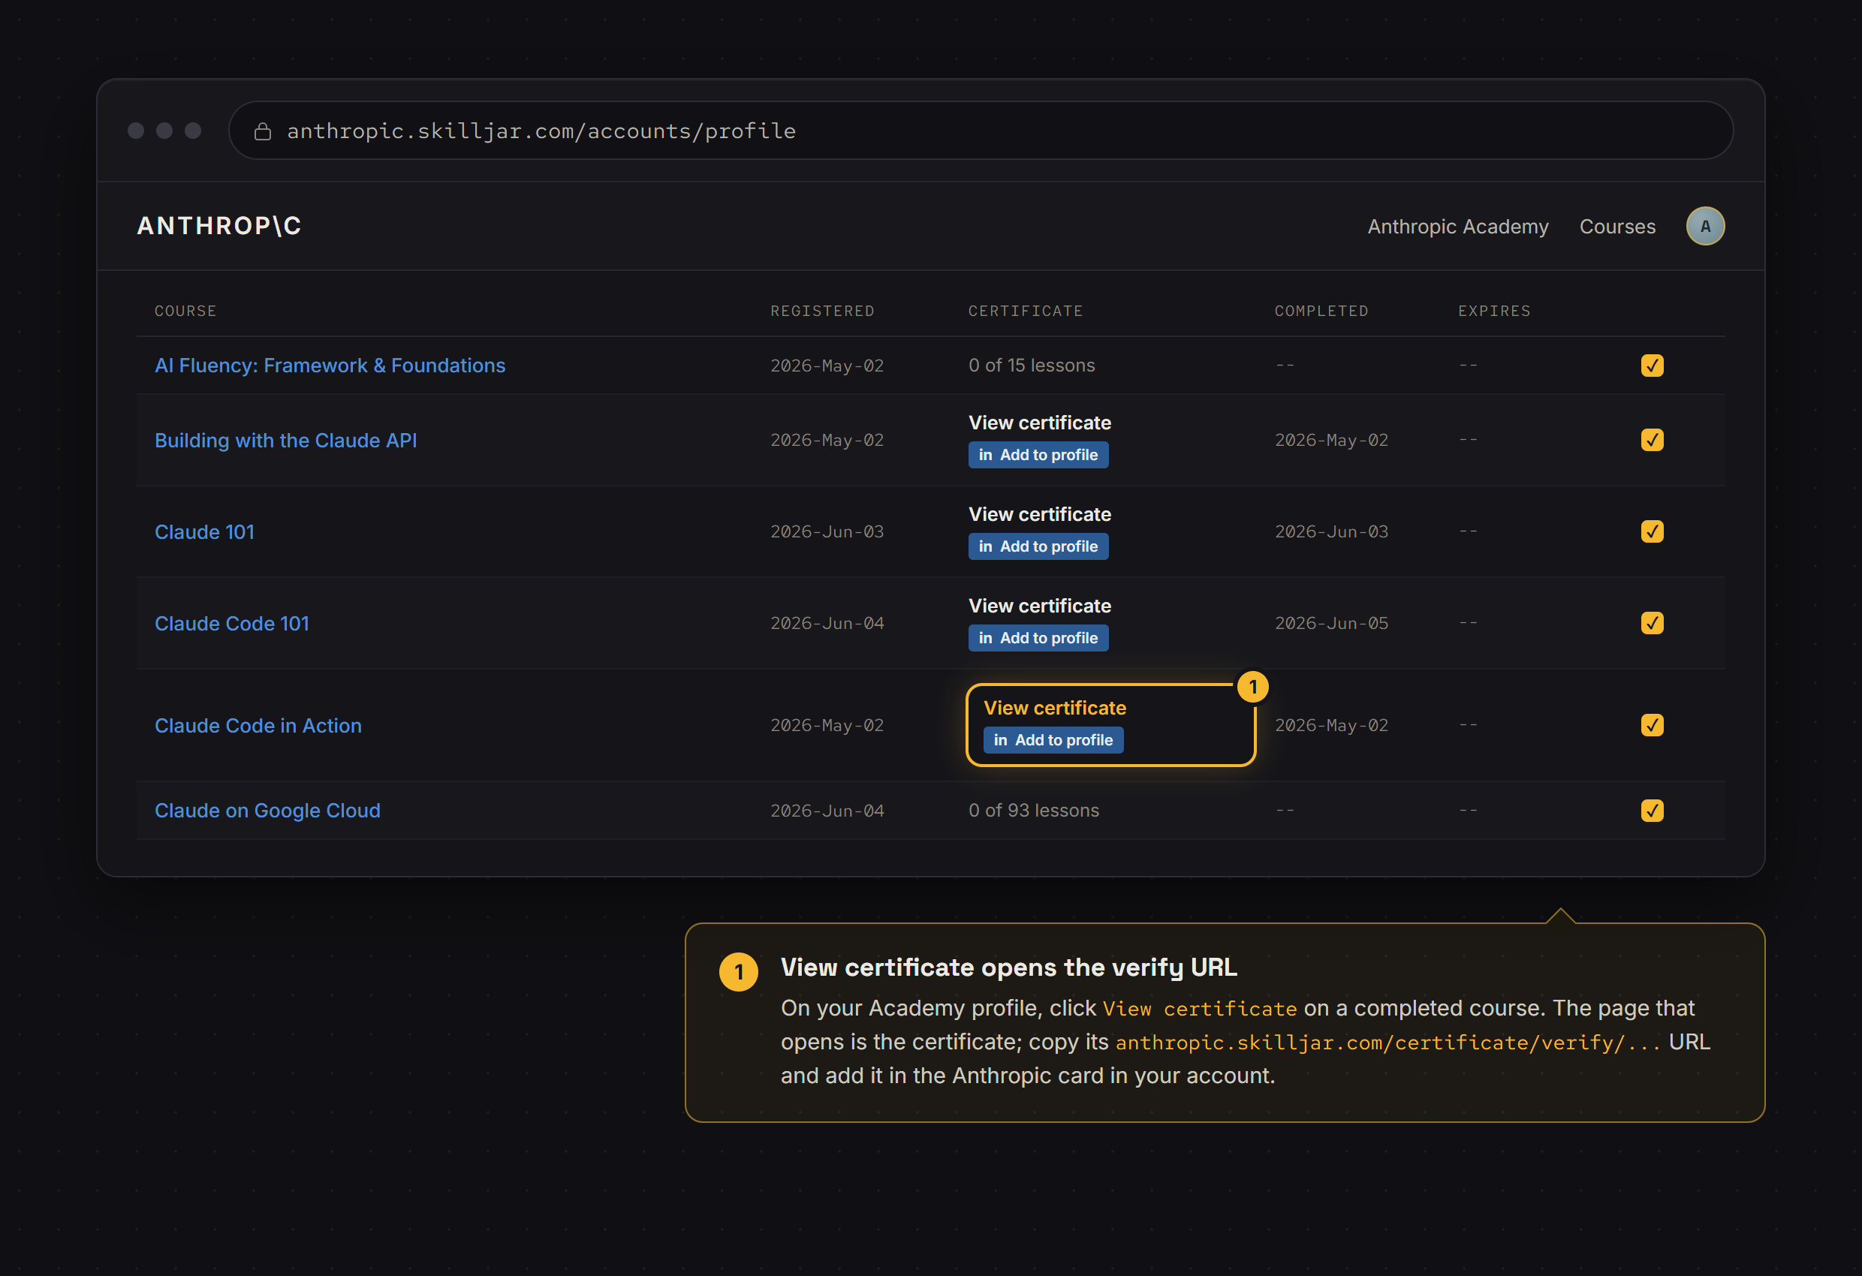1862x1276 pixels.
Task: View certificate for Claude Code 101
Action: pyautogui.click(x=1039, y=606)
